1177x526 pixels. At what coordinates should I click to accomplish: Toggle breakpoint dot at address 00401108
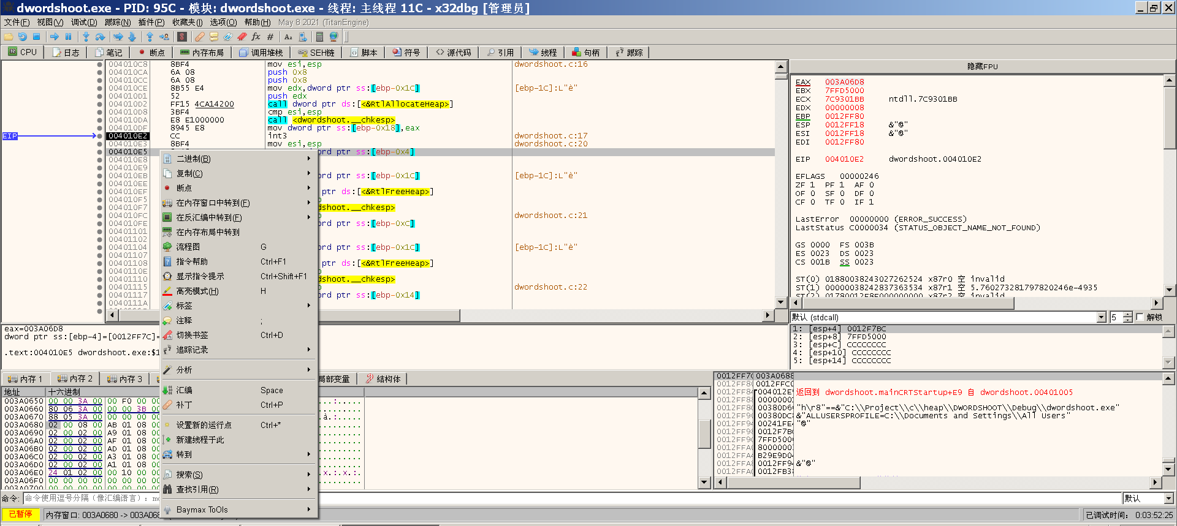(100, 263)
